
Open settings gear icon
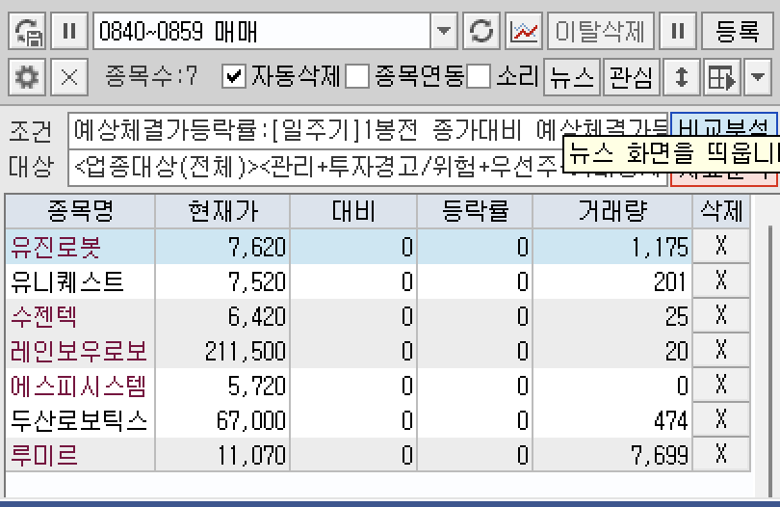[27, 77]
